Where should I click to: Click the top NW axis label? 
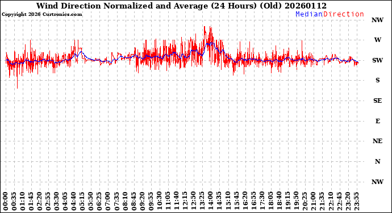[377, 20]
